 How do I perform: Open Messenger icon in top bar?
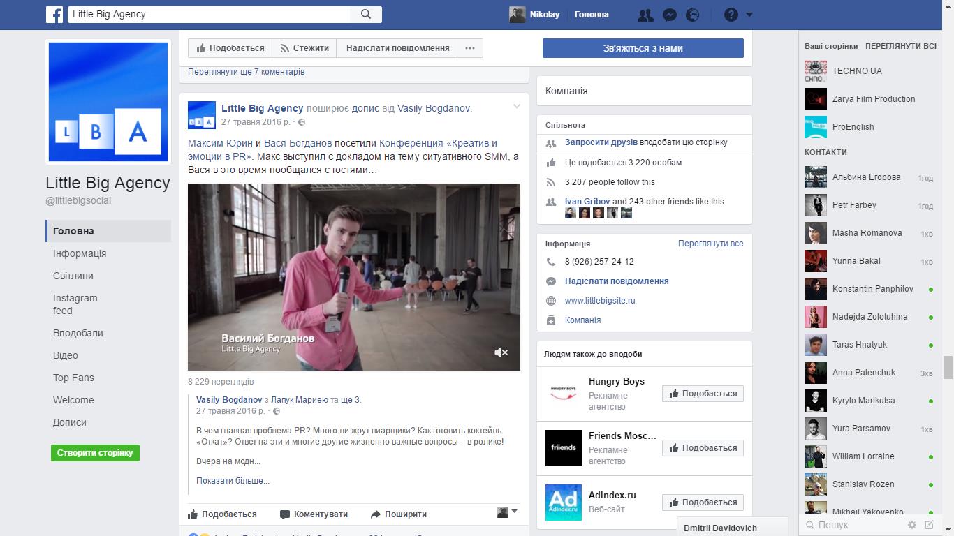[669, 15]
